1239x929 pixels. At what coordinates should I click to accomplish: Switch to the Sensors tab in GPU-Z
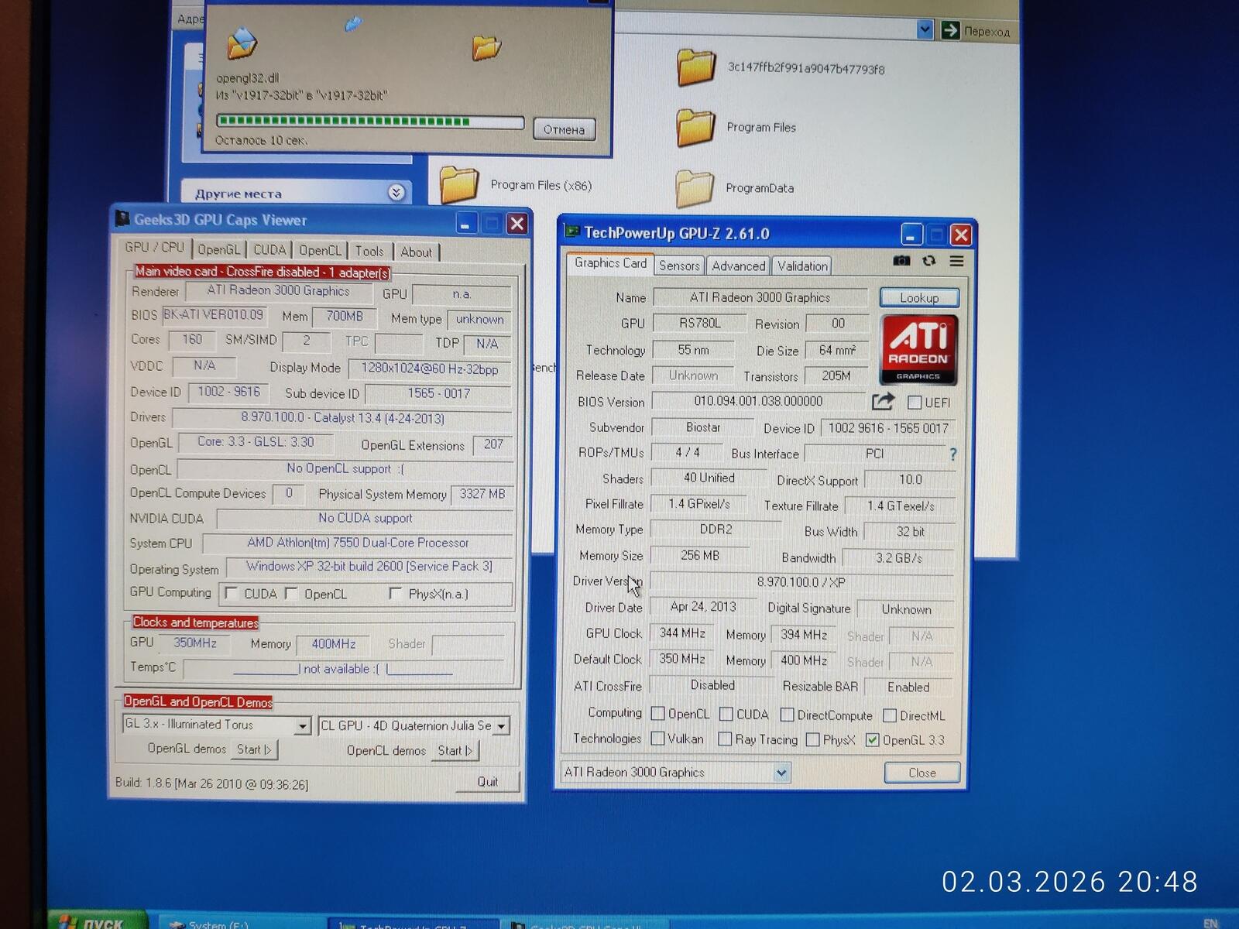(x=679, y=266)
